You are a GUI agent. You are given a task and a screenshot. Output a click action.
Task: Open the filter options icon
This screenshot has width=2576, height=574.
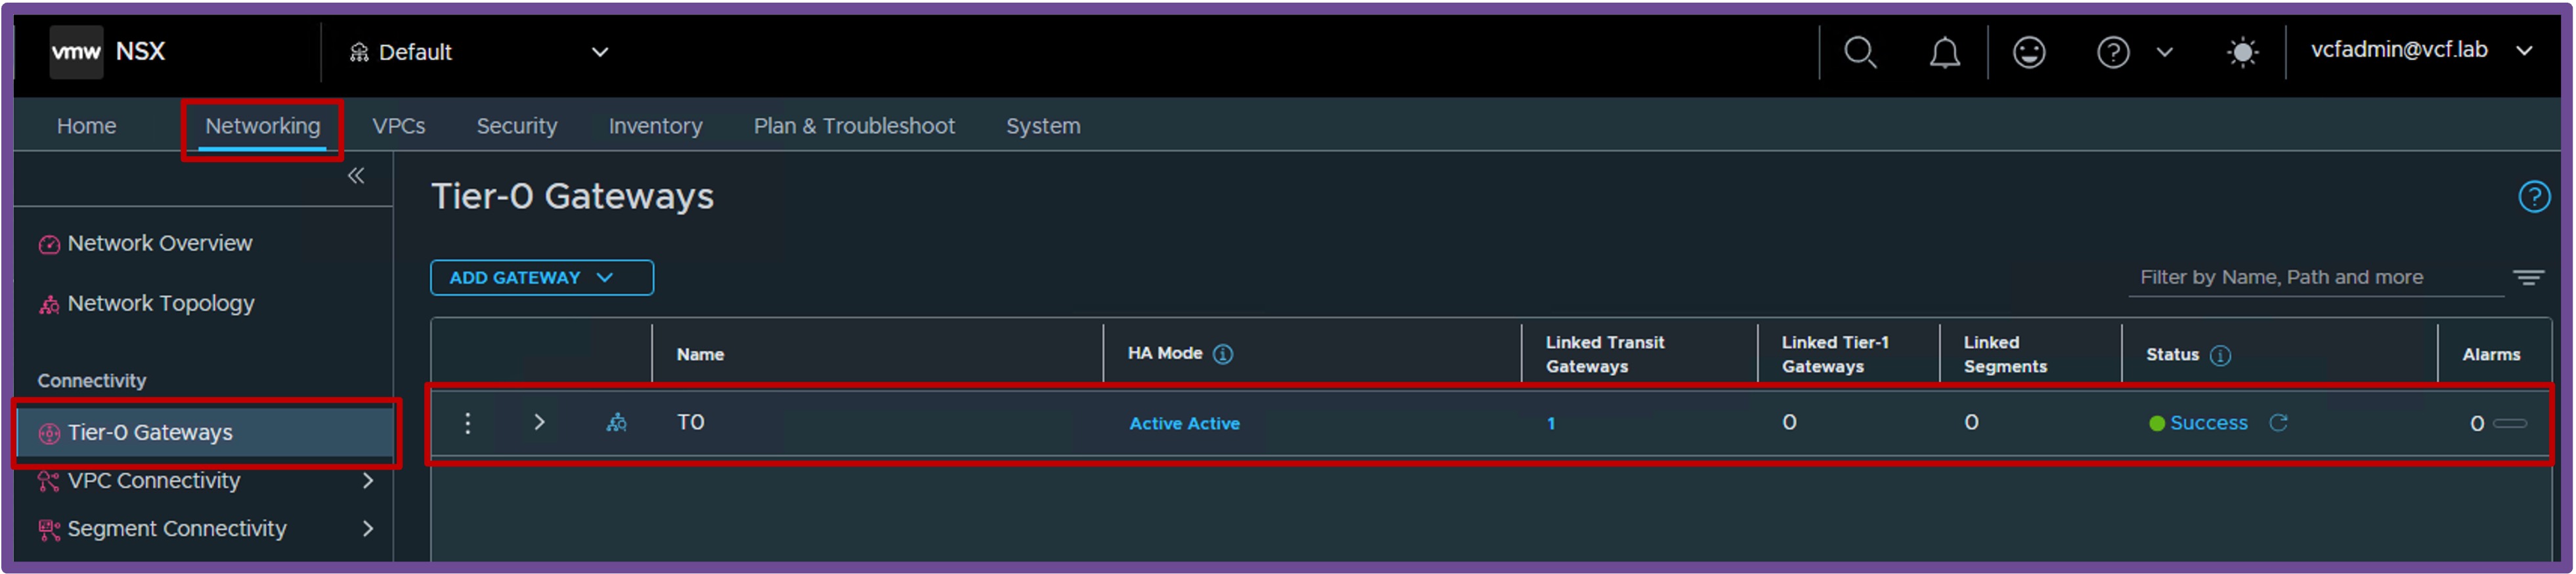point(2529,277)
